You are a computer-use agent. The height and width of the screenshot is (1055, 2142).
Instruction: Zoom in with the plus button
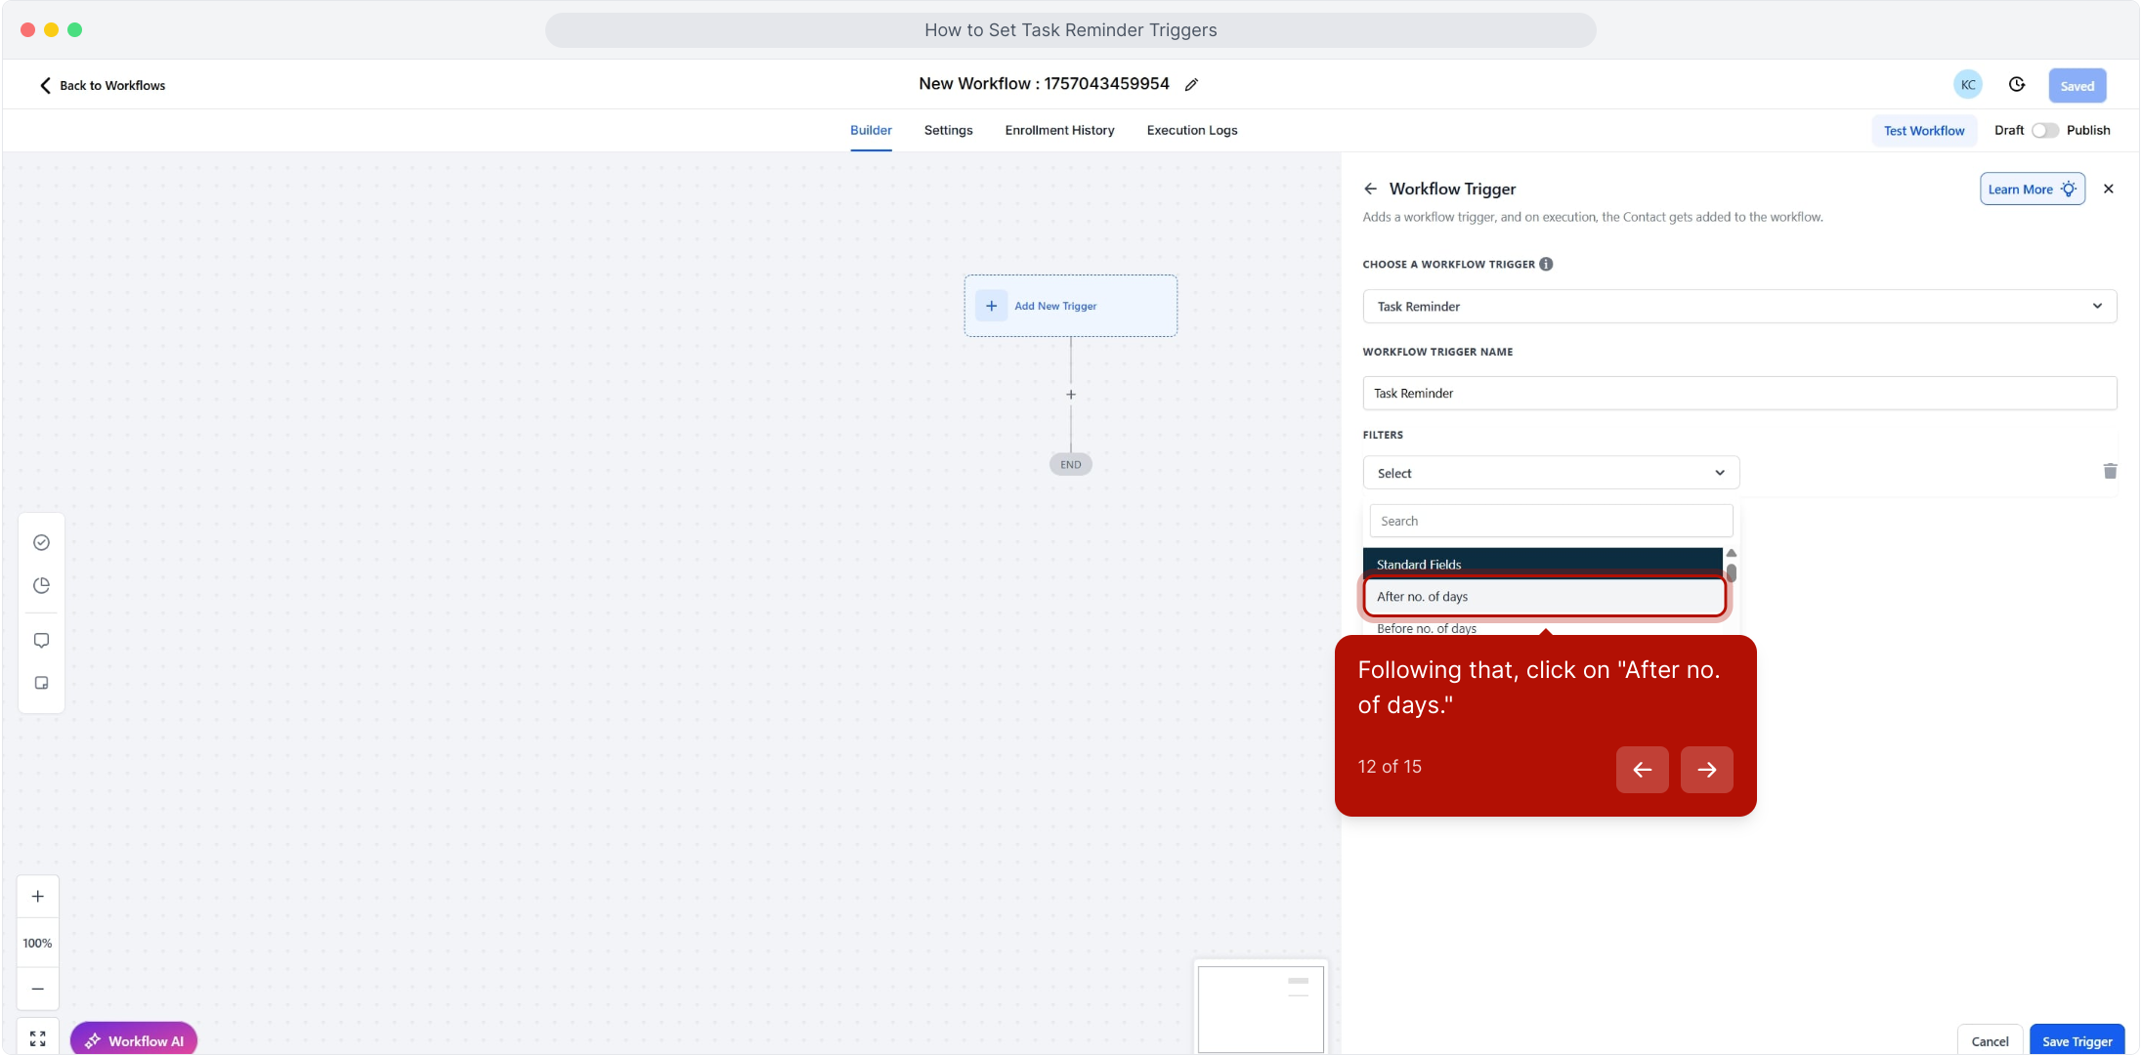click(x=38, y=897)
